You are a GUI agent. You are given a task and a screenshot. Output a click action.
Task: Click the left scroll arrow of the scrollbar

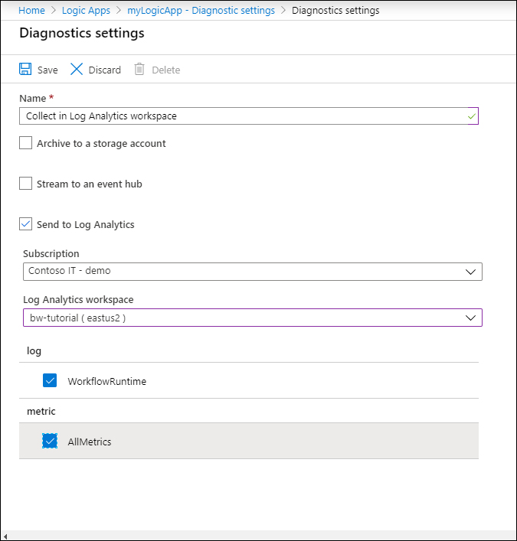[6, 535]
